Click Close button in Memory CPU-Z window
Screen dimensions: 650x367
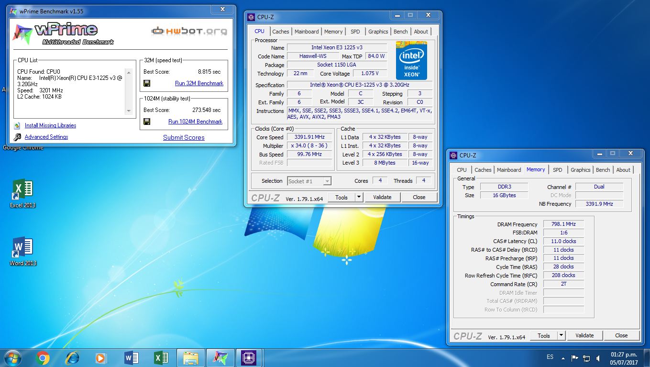(621, 335)
